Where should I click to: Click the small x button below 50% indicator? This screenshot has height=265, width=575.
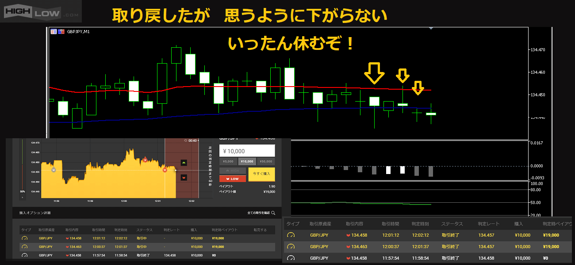pyautogui.click(x=23, y=197)
